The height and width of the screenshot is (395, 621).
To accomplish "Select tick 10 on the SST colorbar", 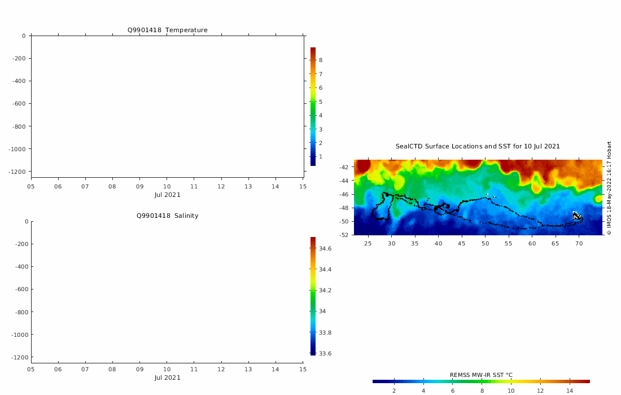I will coord(511,390).
